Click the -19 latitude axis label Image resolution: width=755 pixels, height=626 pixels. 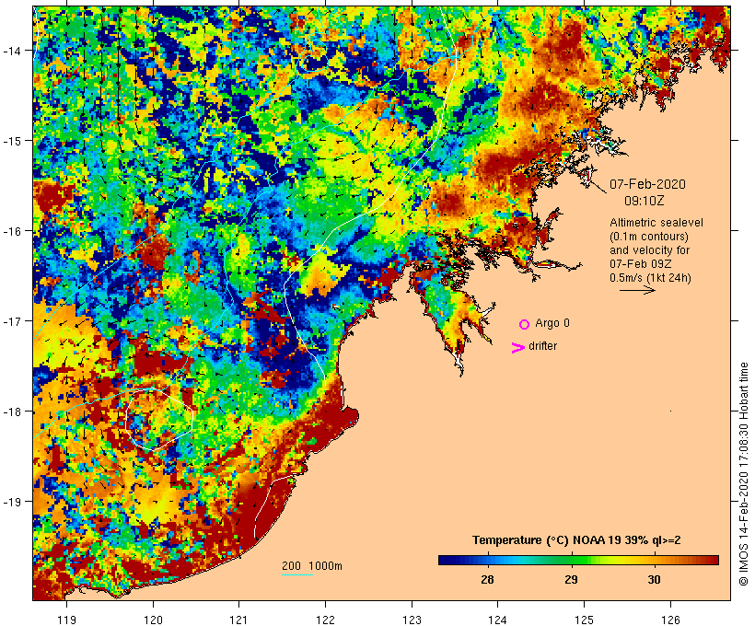coord(12,502)
